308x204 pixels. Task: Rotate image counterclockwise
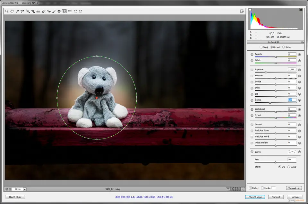point(75,11)
